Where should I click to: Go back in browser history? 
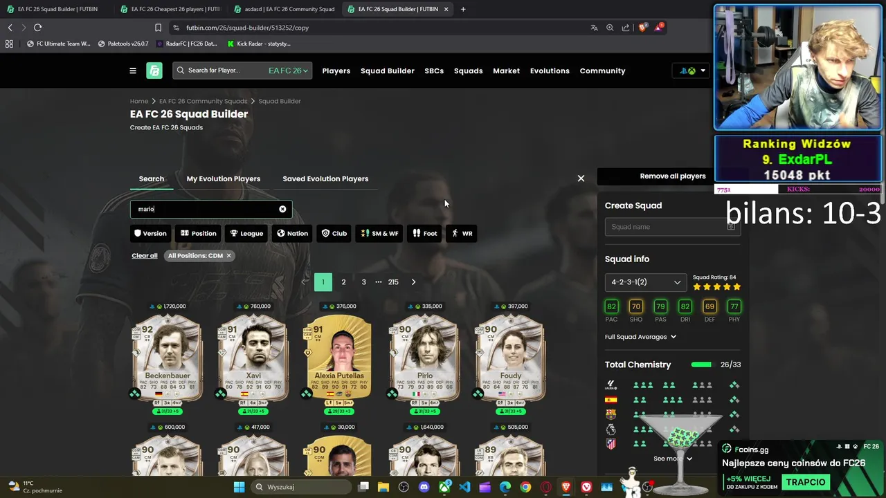coord(10,28)
